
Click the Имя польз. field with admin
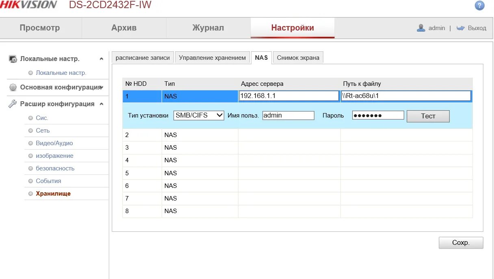pyautogui.click(x=288, y=116)
